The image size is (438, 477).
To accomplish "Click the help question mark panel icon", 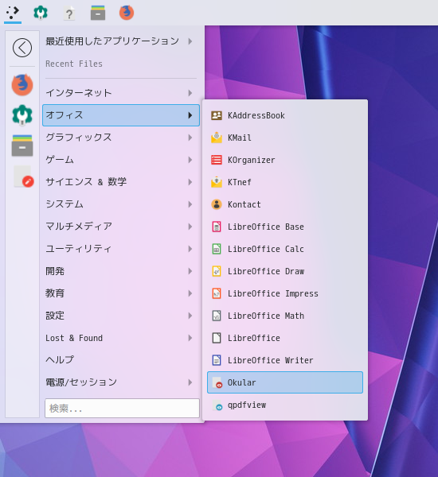I will 69,14.
